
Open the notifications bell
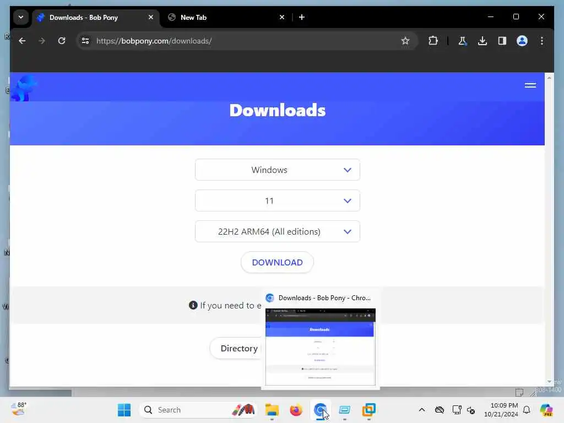(527, 410)
